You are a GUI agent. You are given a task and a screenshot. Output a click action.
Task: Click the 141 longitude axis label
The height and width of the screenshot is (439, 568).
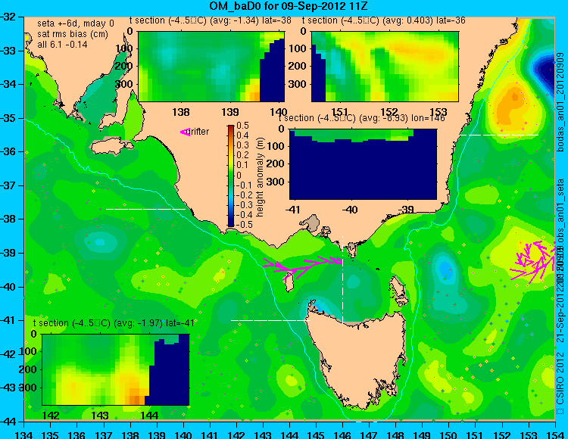209,434
